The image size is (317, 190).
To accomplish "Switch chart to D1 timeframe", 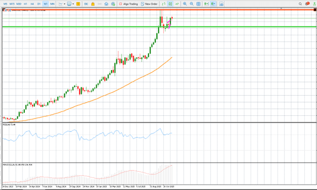I will click(39, 4).
